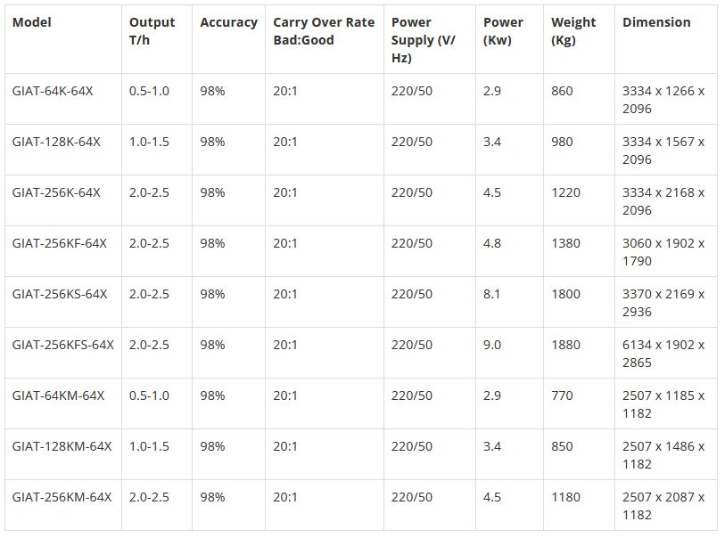The image size is (725, 538).
Task: Click the Accuracy column header
Action: click(x=228, y=22)
